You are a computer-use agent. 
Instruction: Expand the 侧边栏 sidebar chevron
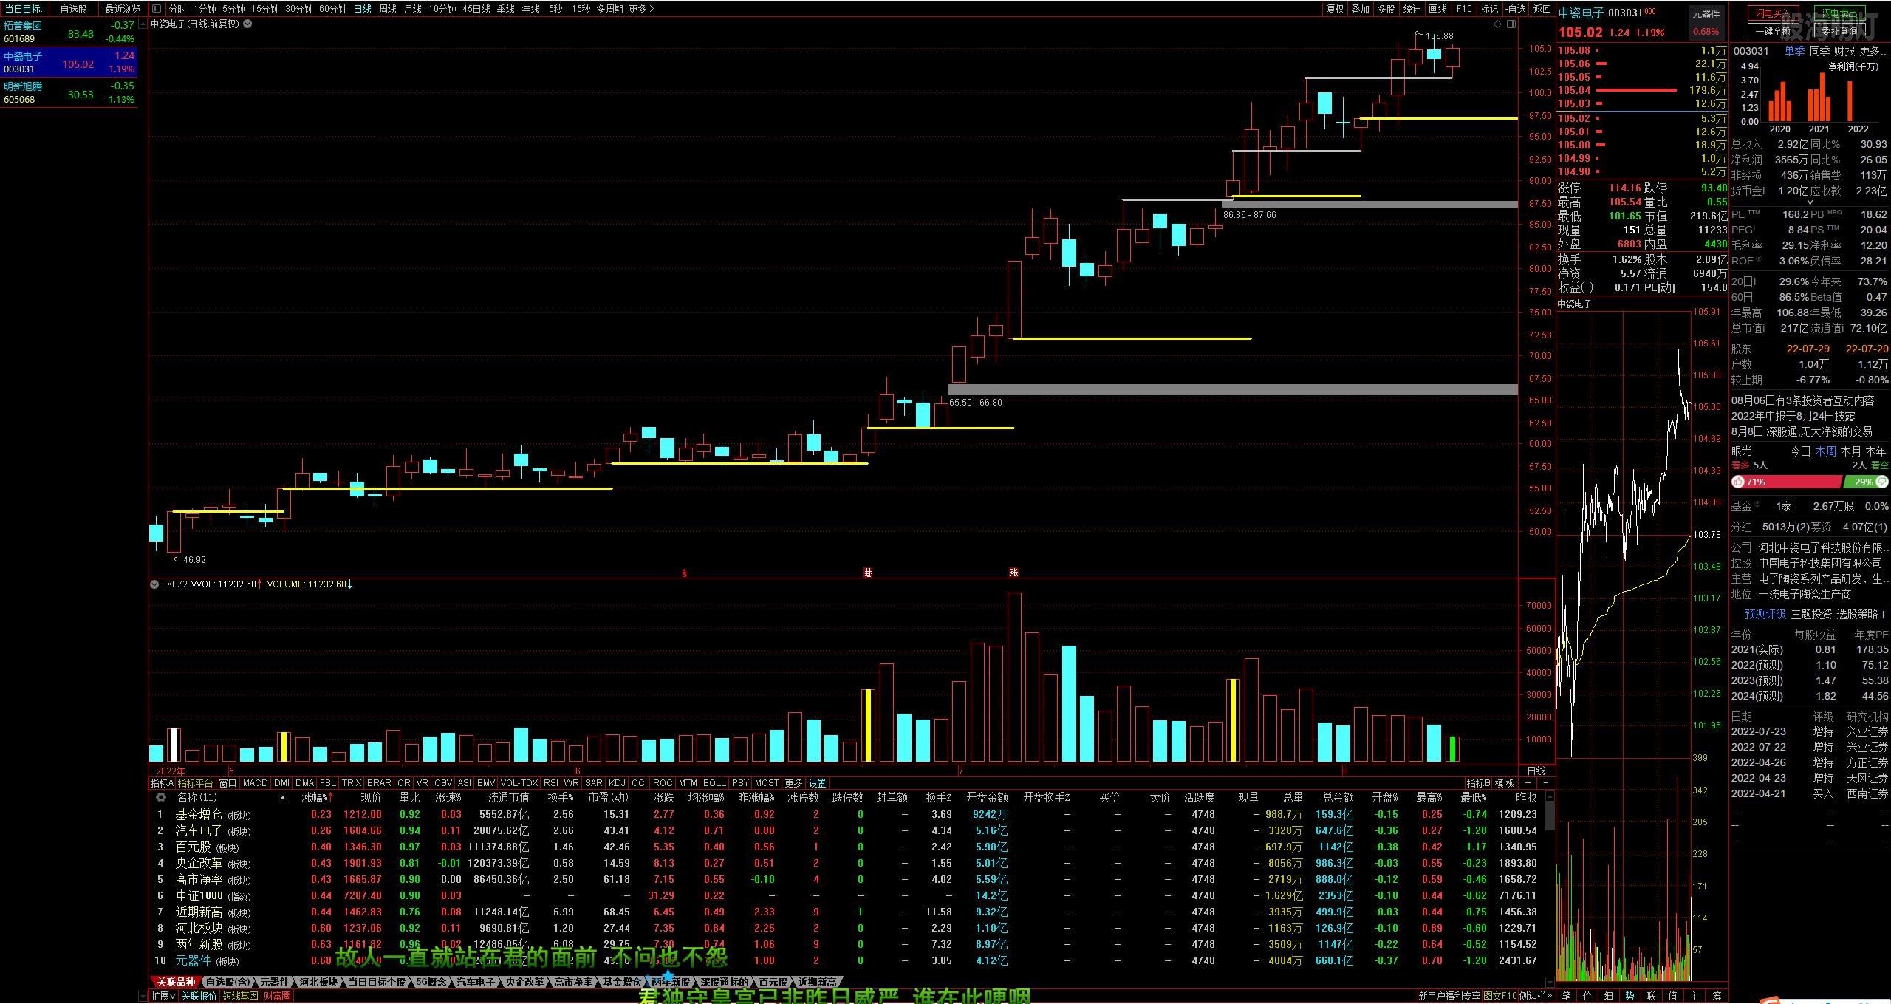(x=1536, y=996)
